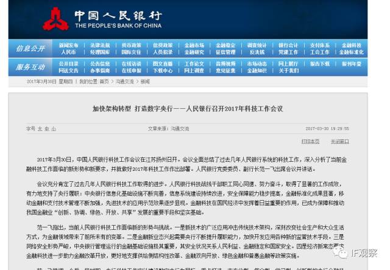The width and height of the screenshot is (390, 270).
Task: Open the 报告下载 page
Action: [320, 64]
